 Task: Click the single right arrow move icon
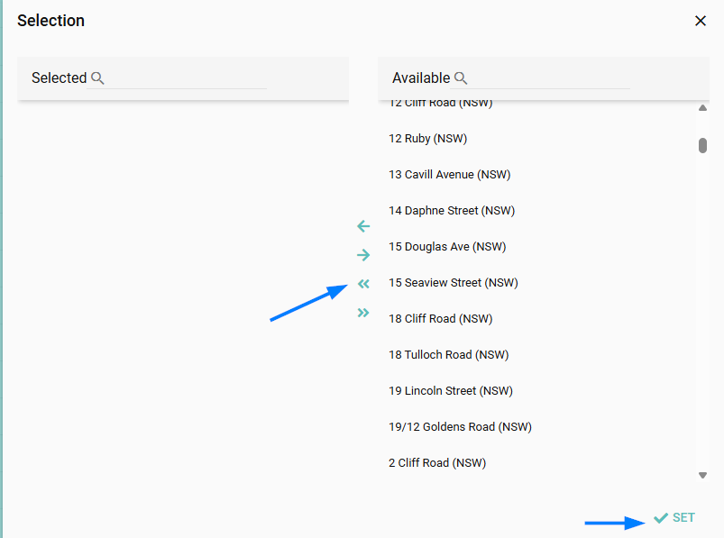coord(363,255)
